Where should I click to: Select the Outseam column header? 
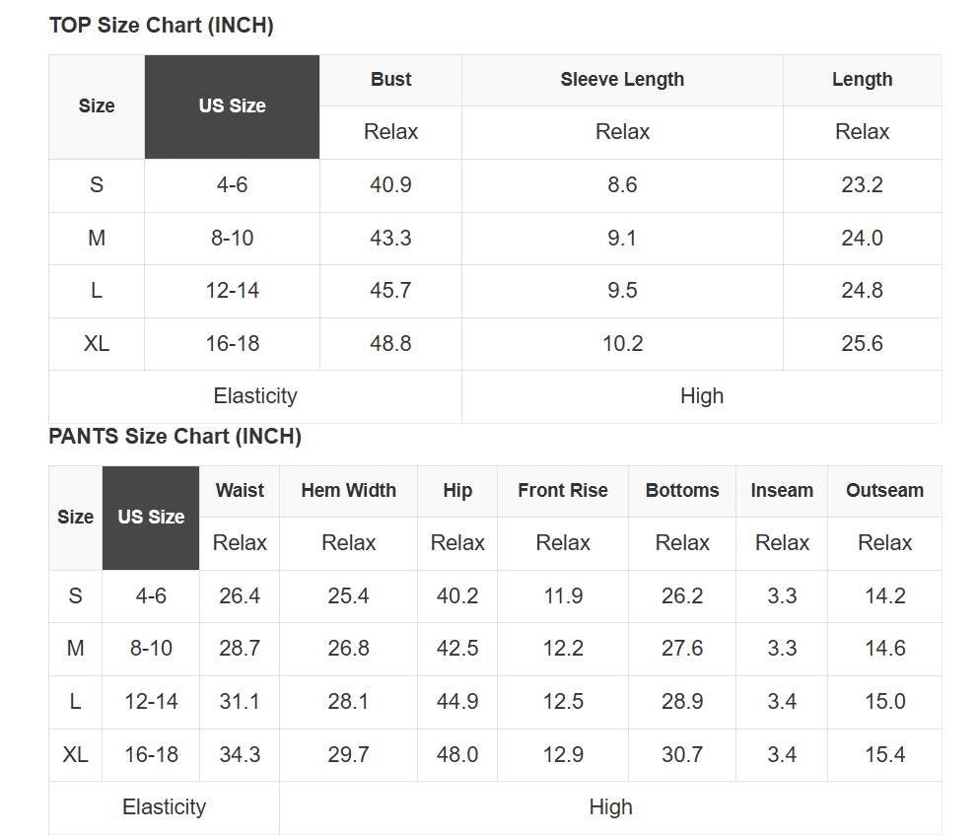tap(884, 490)
